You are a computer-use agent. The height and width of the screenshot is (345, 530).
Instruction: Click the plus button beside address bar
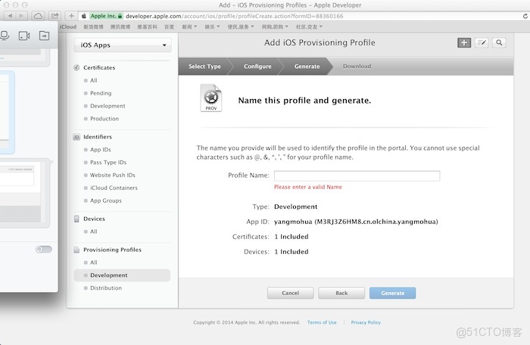point(71,16)
